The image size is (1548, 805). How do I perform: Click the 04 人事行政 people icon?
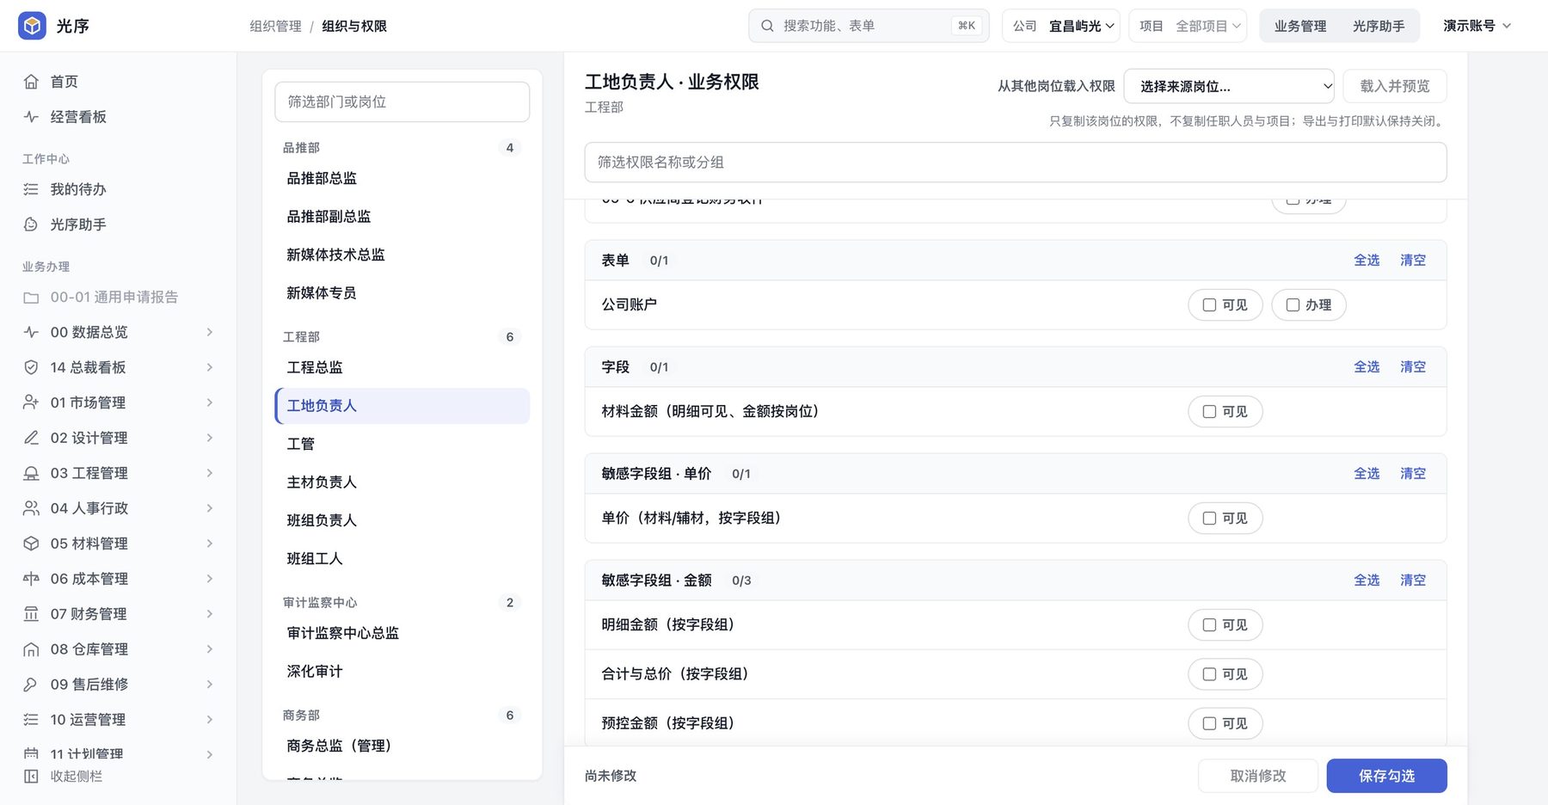pos(31,508)
